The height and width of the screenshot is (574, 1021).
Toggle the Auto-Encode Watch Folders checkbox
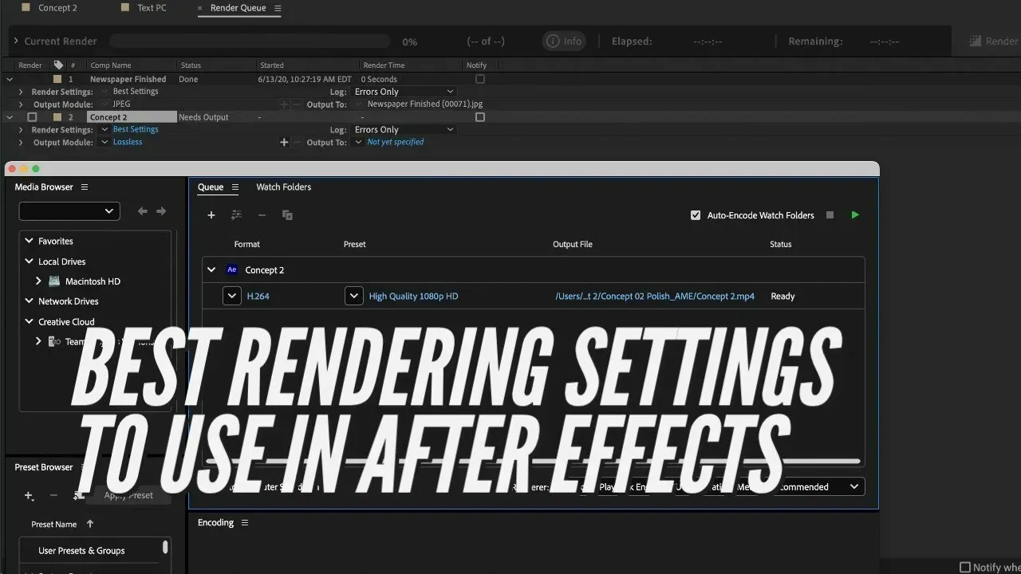tap(696, 214)
